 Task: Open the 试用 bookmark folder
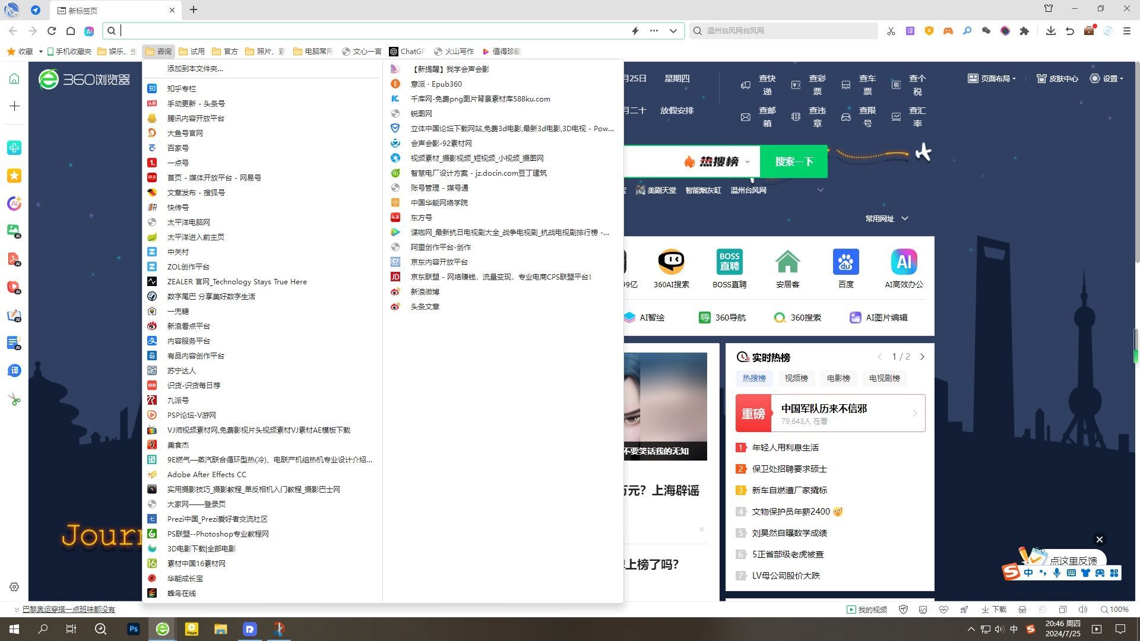click(192, 52)
